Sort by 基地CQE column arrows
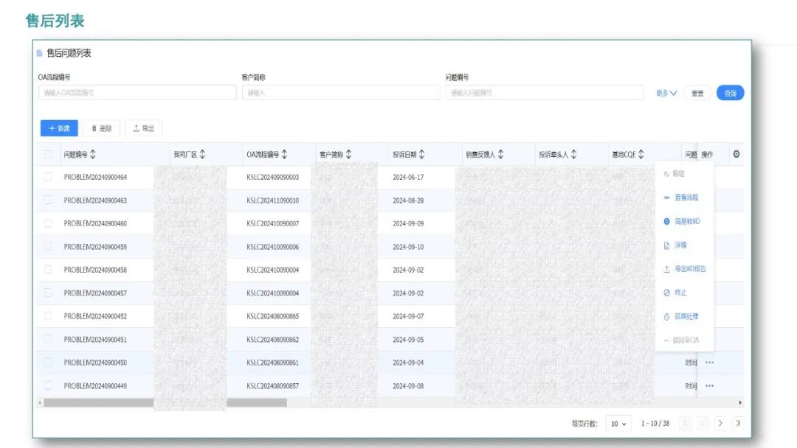Viewport: 797px width, 448px height. coord(641,155)
